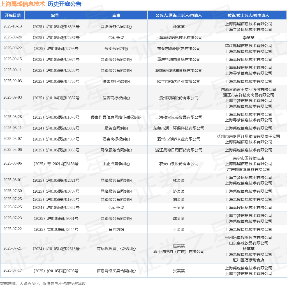The height and width of the screenshot is (286, 287).
Task: Click the 上海禹璨信息技术 title text
Action: point(22,4)
